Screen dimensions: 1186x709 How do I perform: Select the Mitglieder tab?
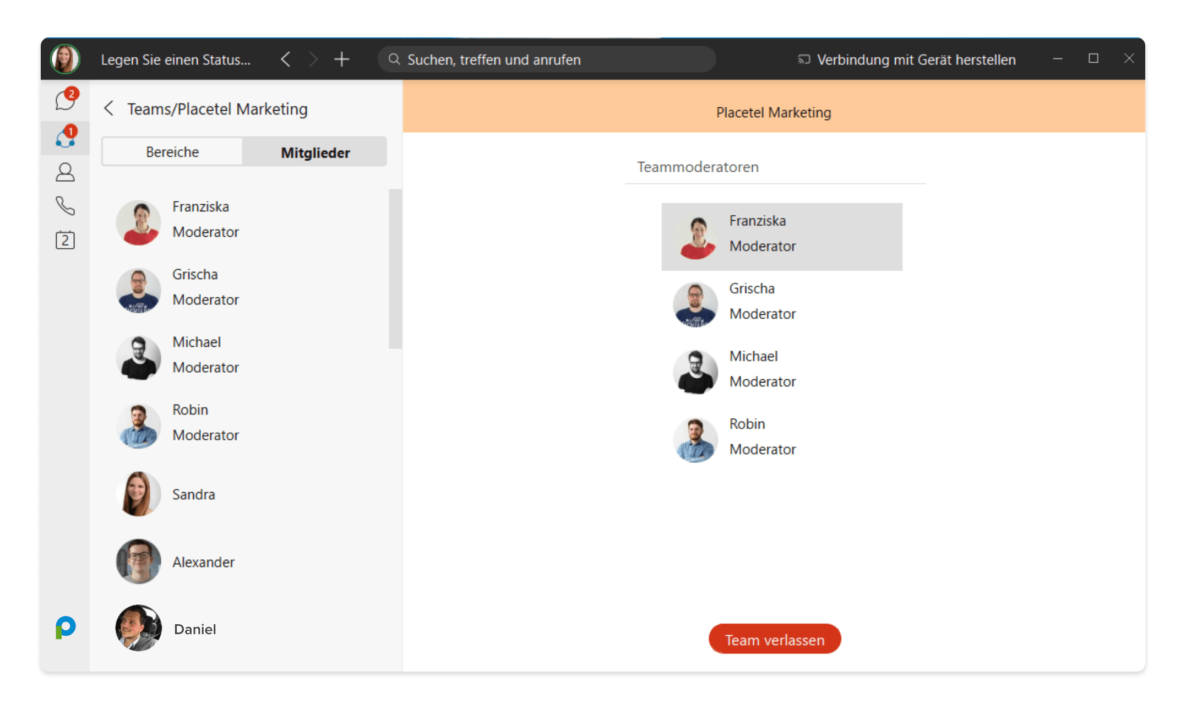coord(315,152)
